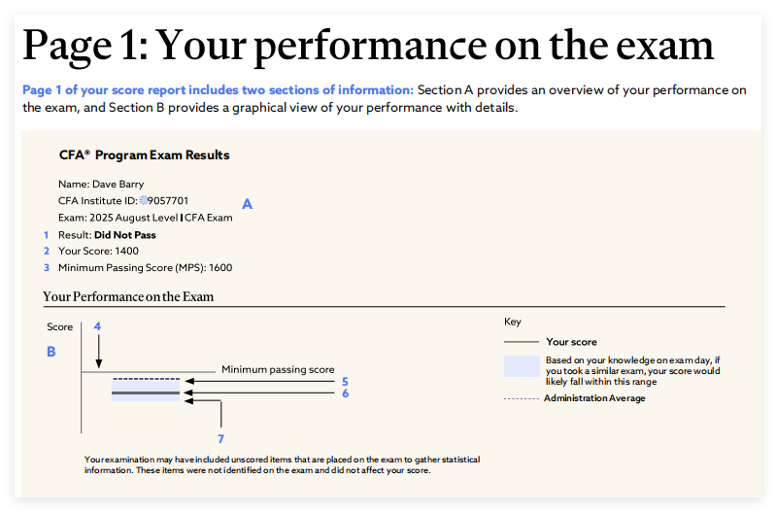
Task: Click the number 5 callout marker
Action: [x=345, y=382]
